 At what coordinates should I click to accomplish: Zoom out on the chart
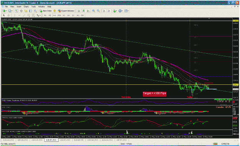click(x=98, y=11)
